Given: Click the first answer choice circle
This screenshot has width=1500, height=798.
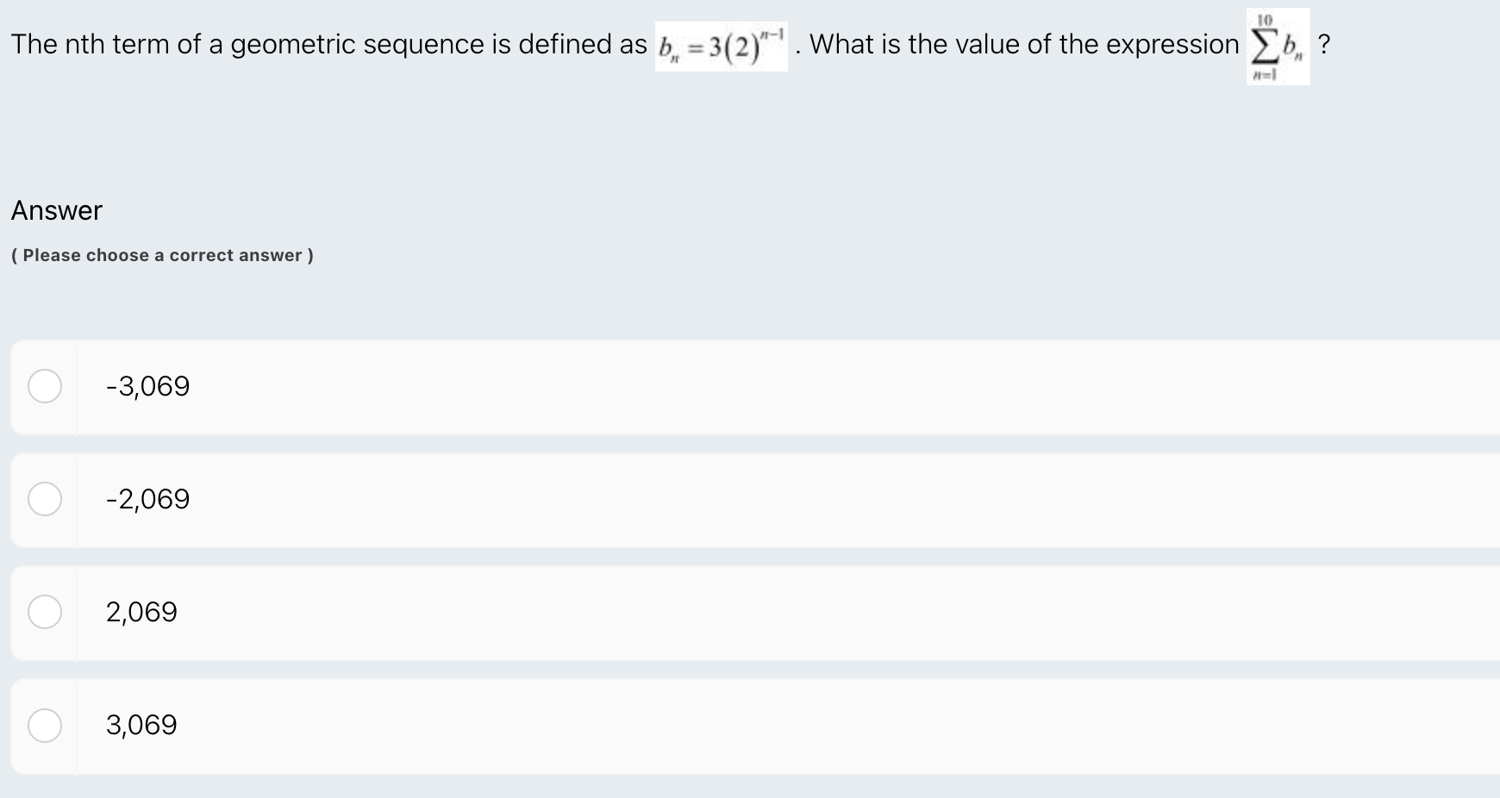Looking at the screenshot, I should pyautogui.click(x=46, y=387).
